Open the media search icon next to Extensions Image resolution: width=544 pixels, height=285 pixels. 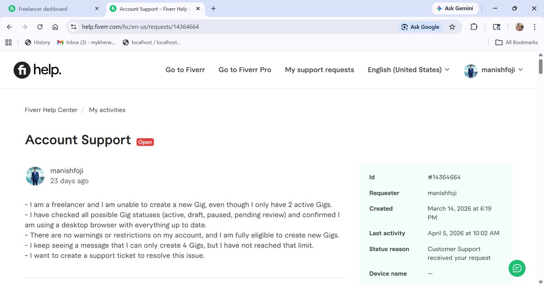[x=497, y=27]
